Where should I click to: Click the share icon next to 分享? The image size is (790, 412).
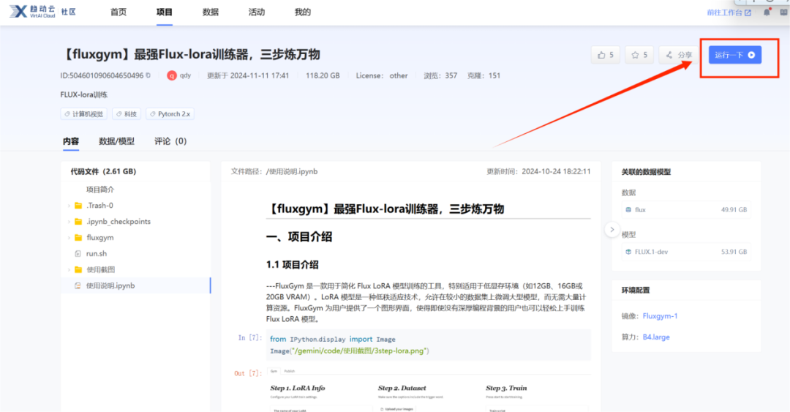(x=669, y=55)
